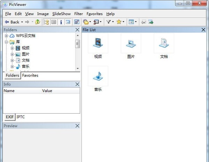Open the SlideShow menu
This screenshot has width=209, height=162.
61,14
